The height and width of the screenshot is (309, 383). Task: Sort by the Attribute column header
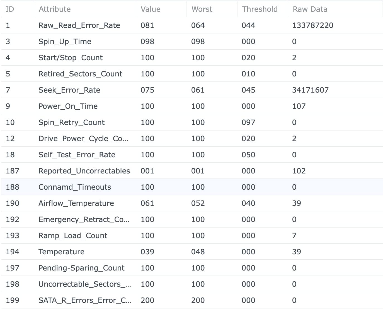point(85,9)
